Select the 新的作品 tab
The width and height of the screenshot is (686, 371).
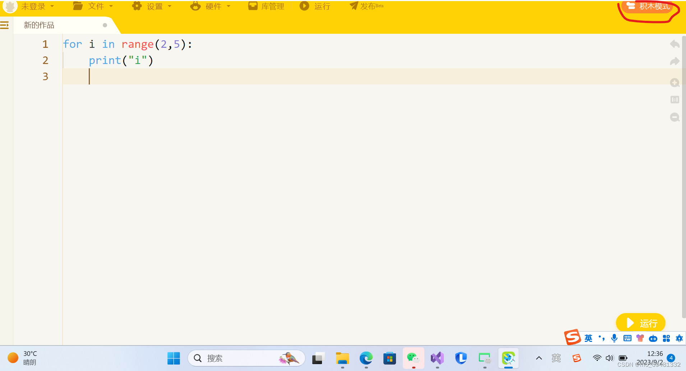tap(39, 25)
